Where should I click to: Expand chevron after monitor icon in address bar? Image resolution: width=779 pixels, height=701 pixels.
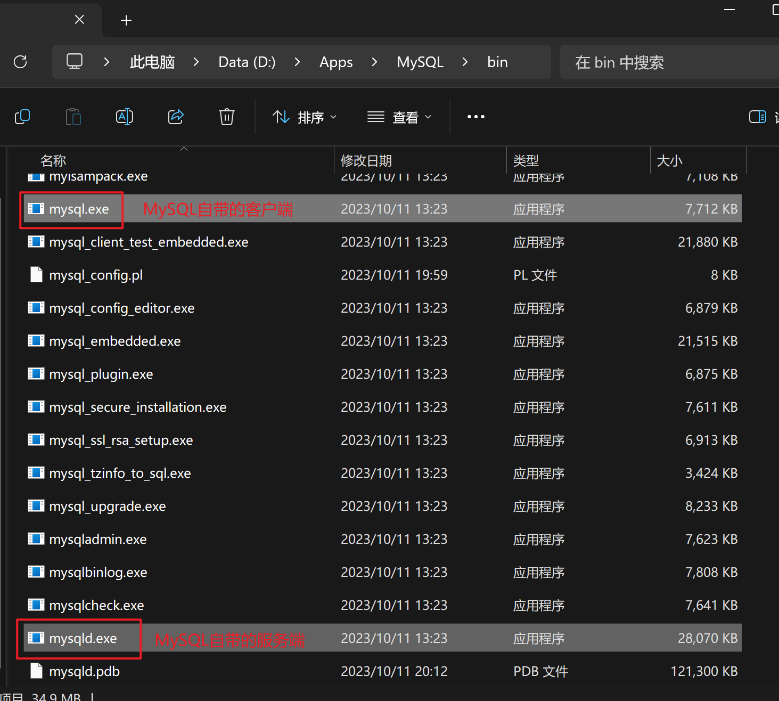(106, 62)
